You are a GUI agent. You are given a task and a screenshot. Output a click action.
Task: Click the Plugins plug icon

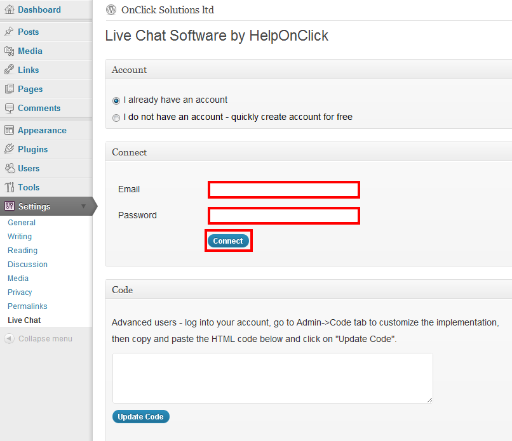9,148
